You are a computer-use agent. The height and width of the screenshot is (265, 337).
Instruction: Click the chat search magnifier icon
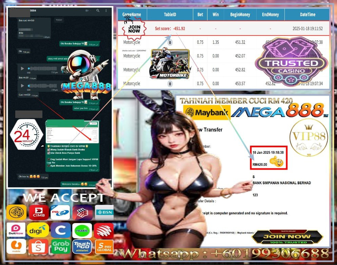coord(98,10)
